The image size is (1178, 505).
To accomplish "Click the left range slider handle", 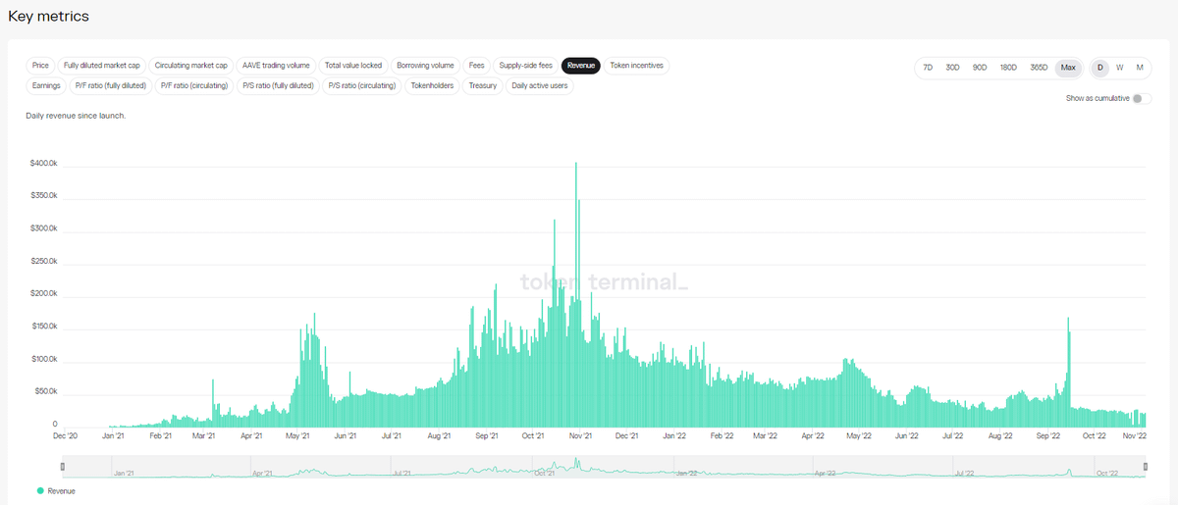I will pos(62,467).
